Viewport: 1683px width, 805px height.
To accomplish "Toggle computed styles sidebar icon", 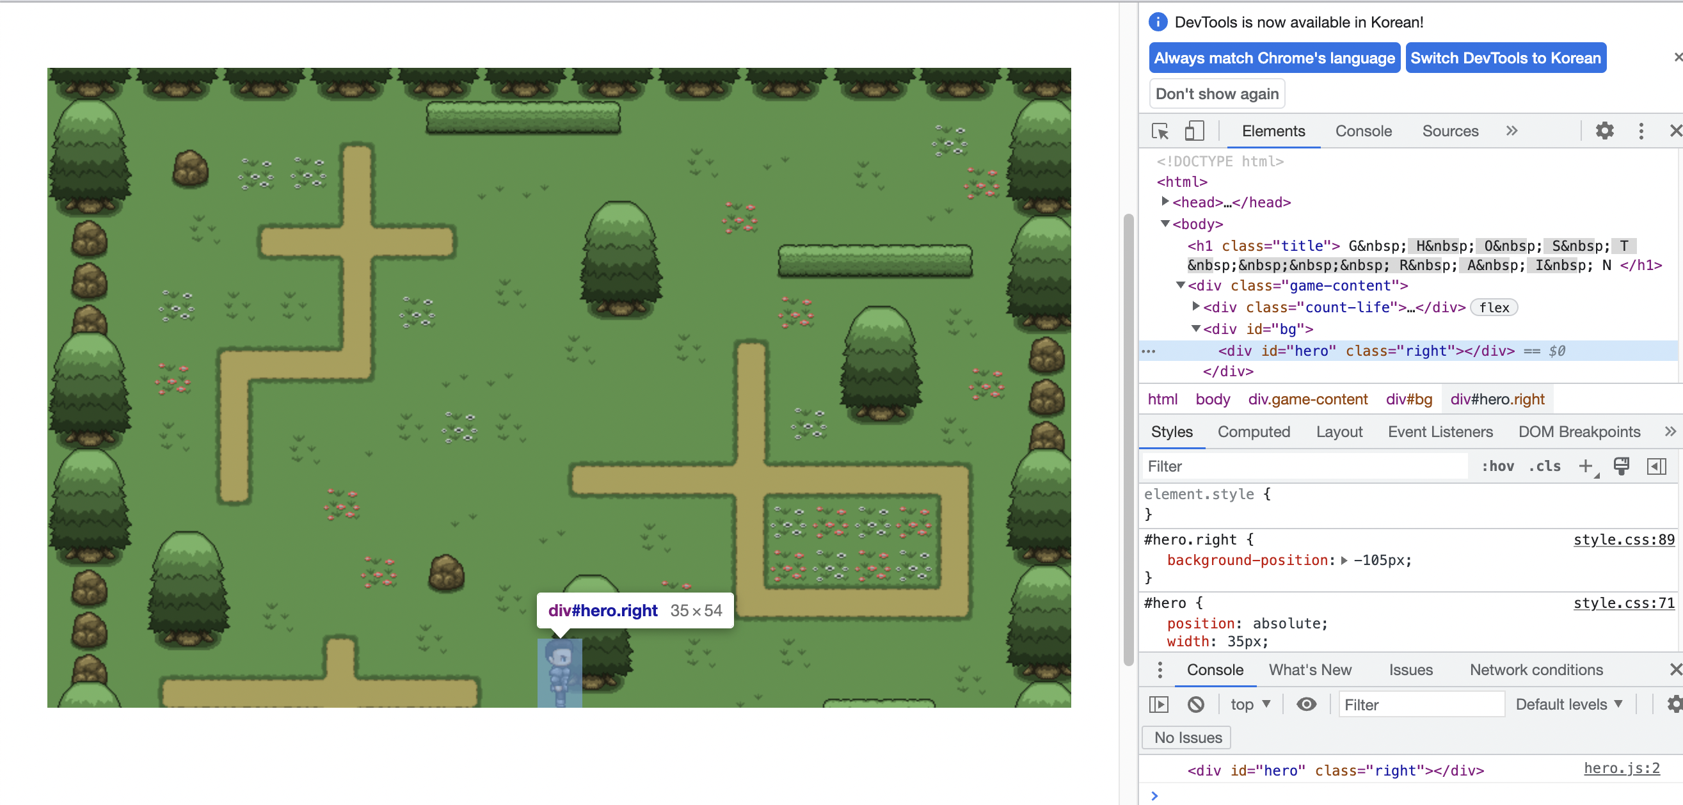I will [1656, 466].
